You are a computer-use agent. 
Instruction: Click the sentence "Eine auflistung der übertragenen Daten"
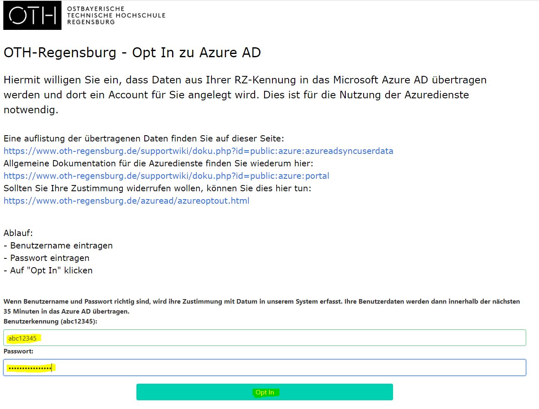click(x=144, y=139)
